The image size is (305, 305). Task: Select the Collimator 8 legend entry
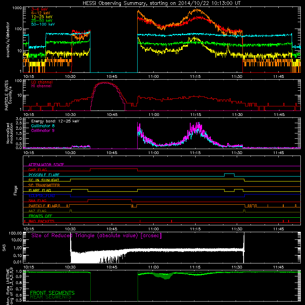tap(43, 126)
